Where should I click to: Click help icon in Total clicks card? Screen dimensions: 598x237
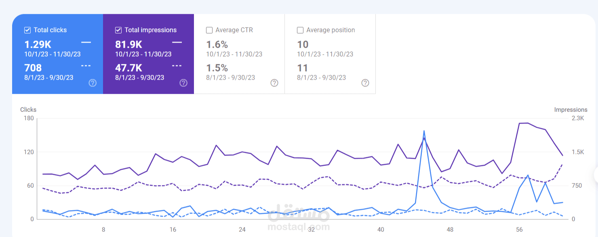tap(93, 83)
